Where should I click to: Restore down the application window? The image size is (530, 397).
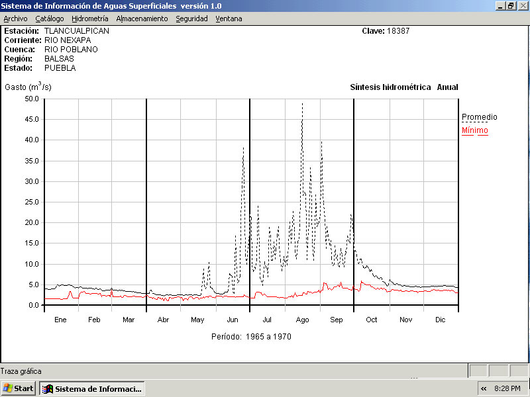point(511,5)
